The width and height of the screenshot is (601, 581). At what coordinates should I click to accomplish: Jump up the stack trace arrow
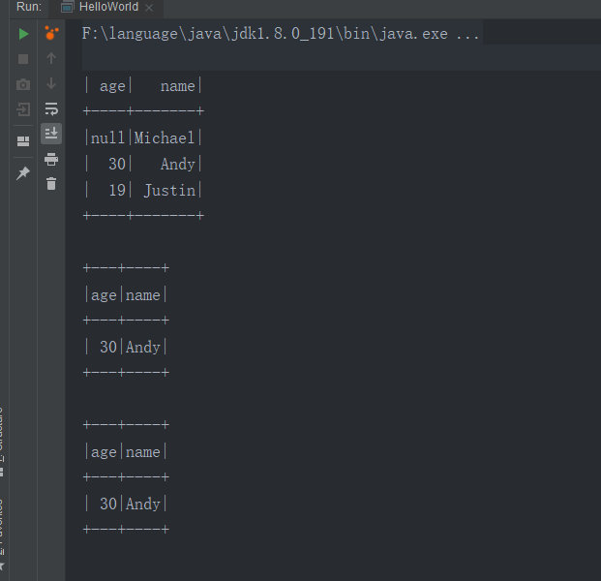pos(51,59)
